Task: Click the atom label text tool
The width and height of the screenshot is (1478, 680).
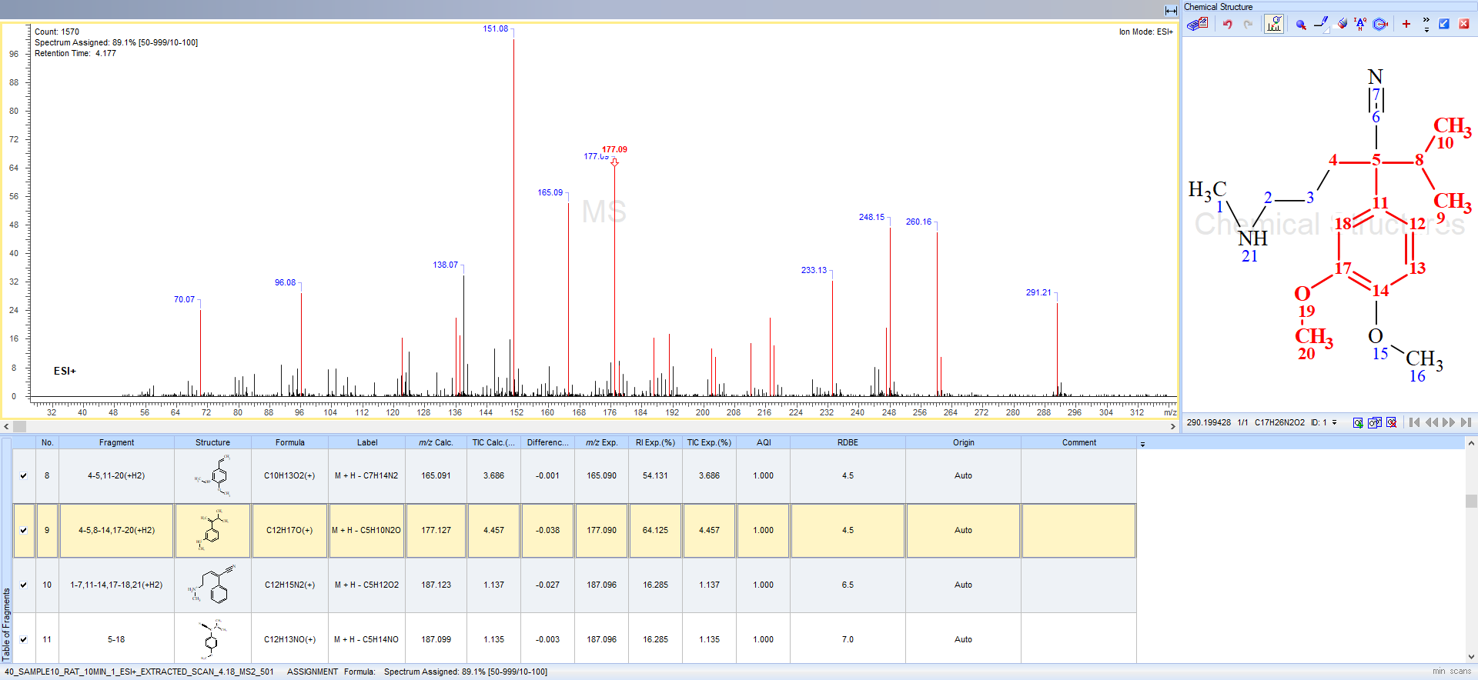Action: (x=1360, y=25)
